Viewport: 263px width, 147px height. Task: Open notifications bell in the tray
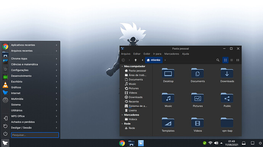(x=244, y=143)
